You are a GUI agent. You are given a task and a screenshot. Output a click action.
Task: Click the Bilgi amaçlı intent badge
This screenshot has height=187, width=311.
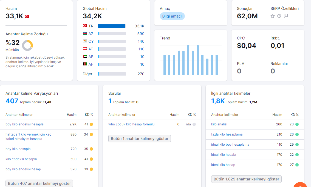pyautogui.click(x=172, y=16)
